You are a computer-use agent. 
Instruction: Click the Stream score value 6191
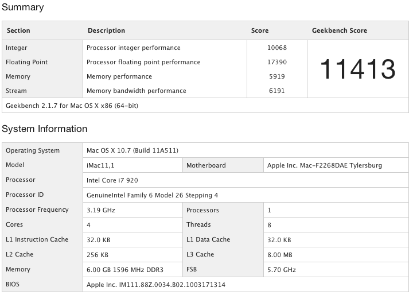pyautogui.click(x=277, y=91)
